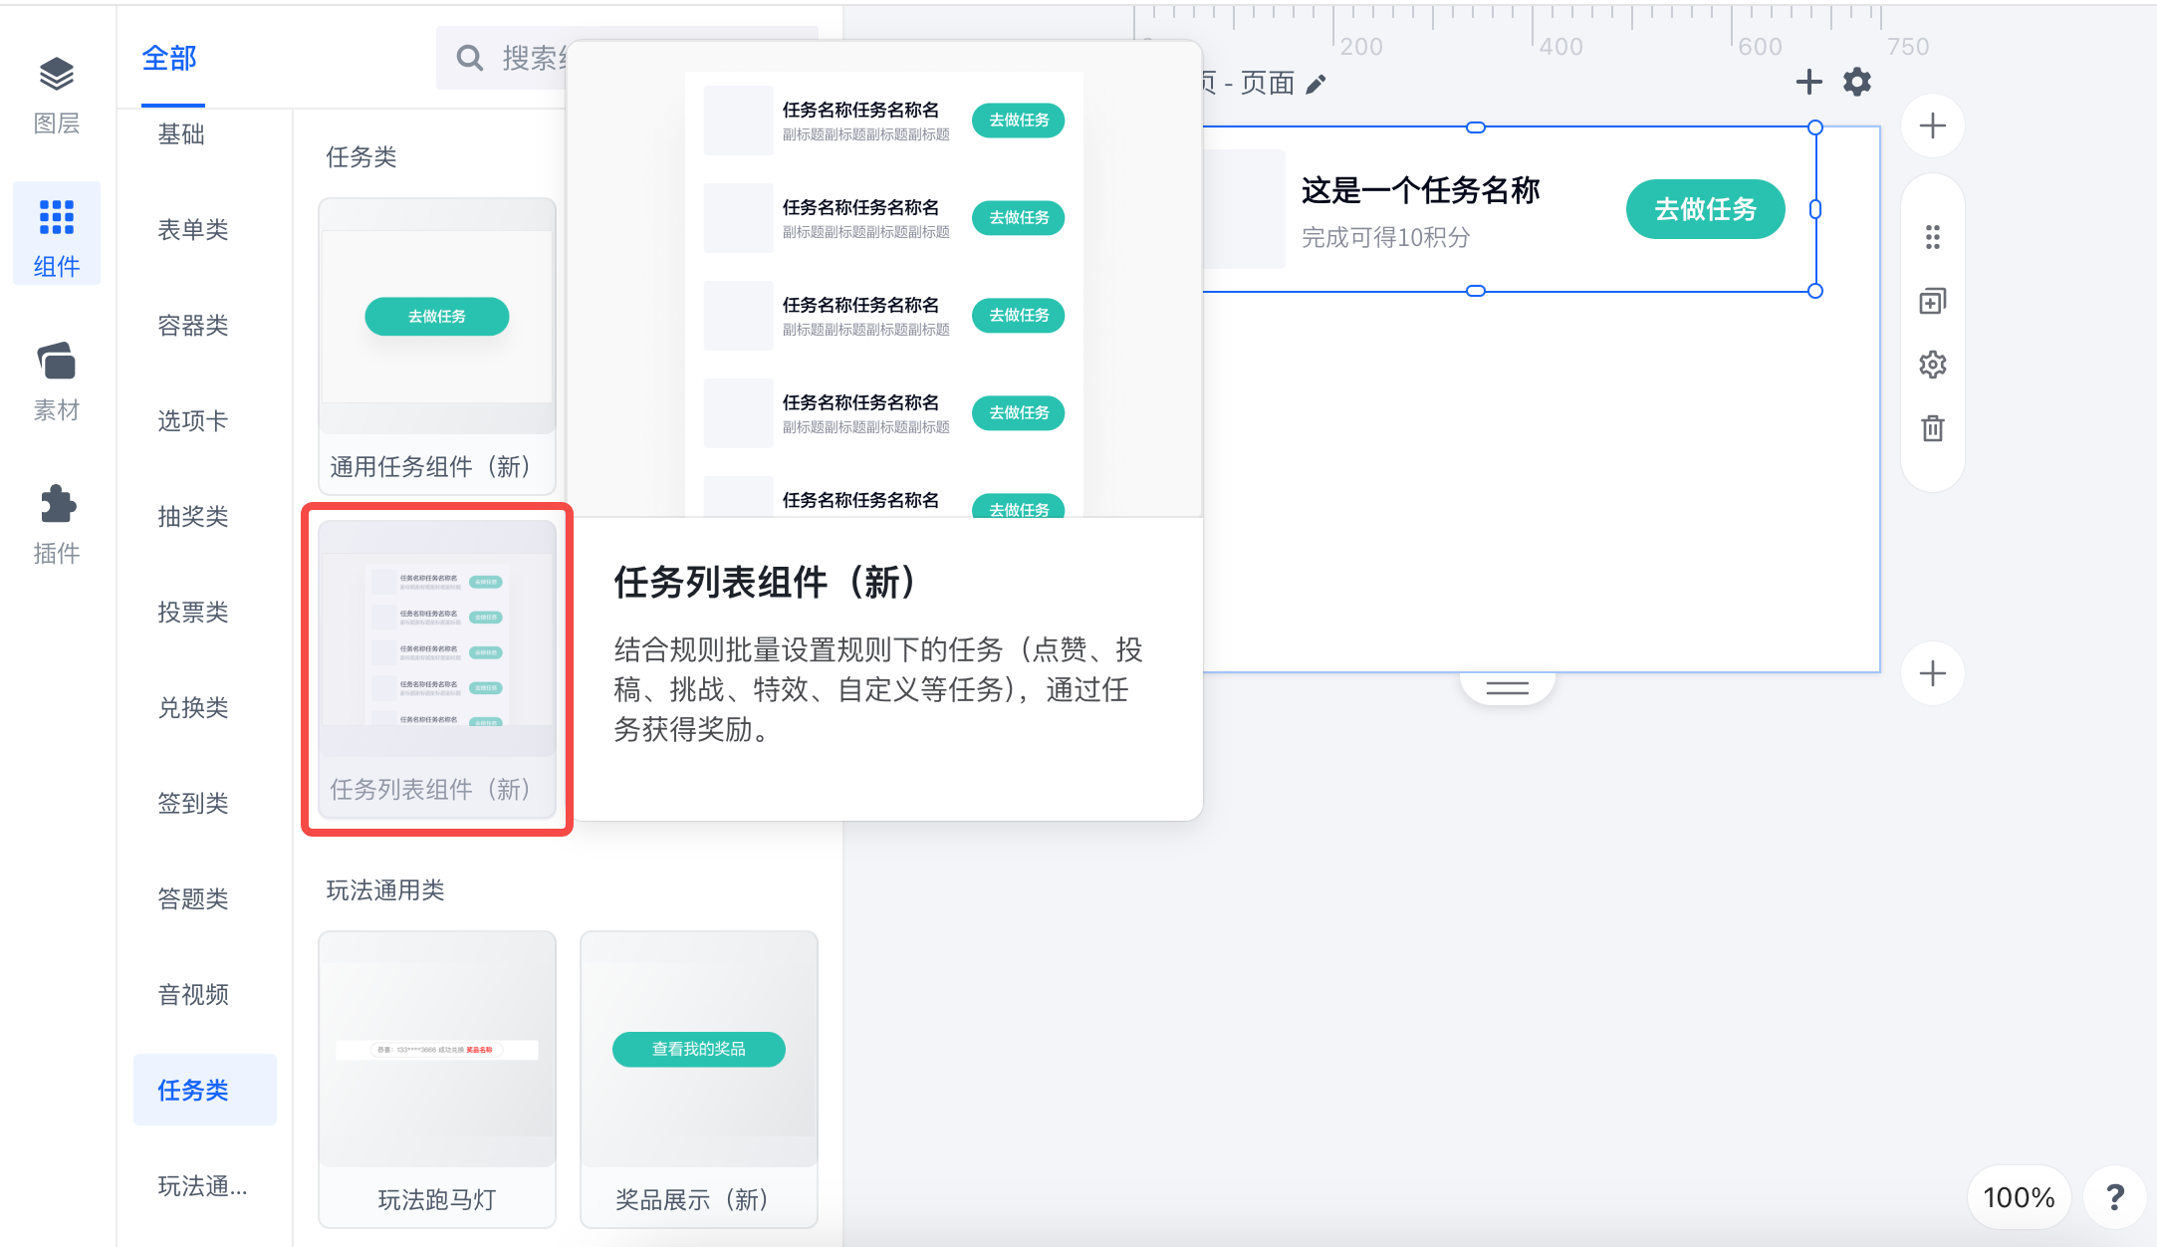The width and height of the screenshot is (2157, 1247).
Task: Click the 这是一个任务名称 text on canvas
Action: click(x=1420, y=190)
